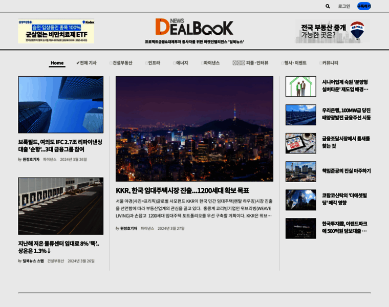
Task: Open headline 지난해 저온 물류센터 임대료 8%
Action: tap(58, 247)
